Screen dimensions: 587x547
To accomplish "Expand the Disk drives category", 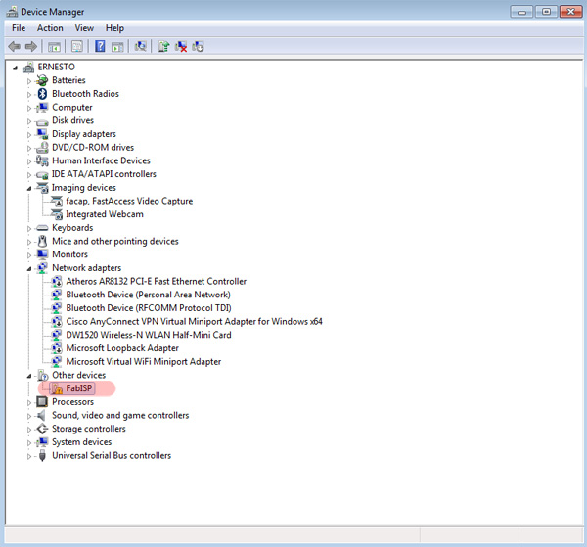I will click(x=29, y=121).
